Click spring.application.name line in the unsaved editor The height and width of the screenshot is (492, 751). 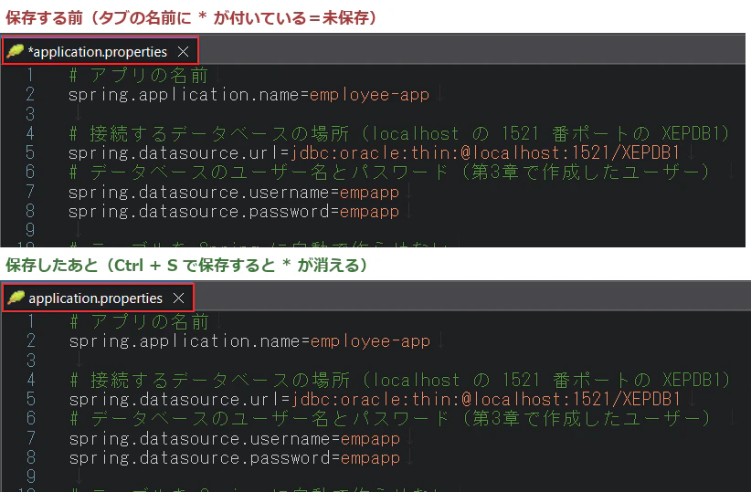click(x=249, y=95)
